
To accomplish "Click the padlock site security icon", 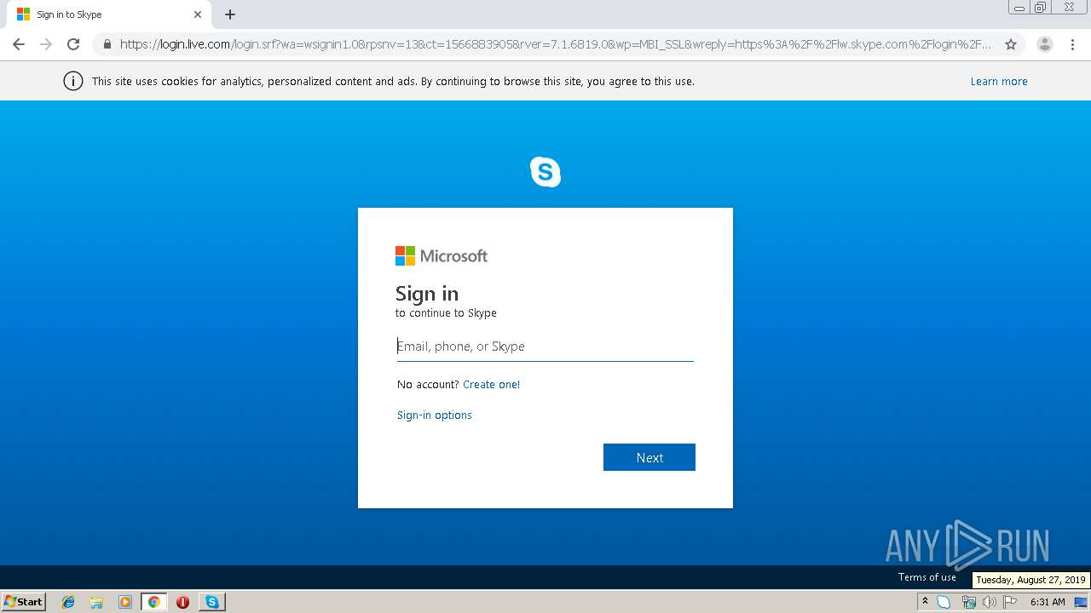I will 107,44.
